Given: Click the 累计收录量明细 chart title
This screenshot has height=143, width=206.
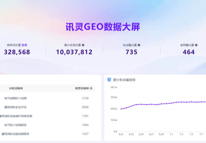Looking at the screenshot, I should tap(124, 80).
